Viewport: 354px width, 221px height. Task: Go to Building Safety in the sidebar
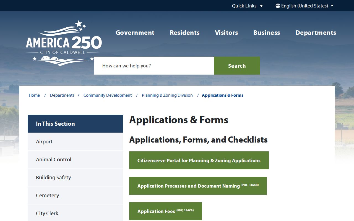coord(75,177)
